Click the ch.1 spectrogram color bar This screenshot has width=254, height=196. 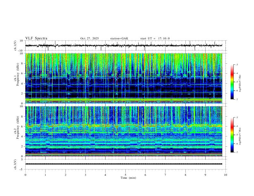pos(232,82)
